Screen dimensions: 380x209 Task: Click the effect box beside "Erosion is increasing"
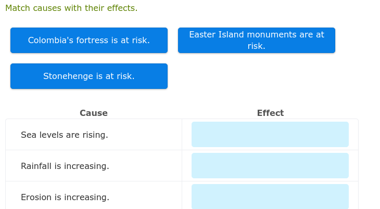point(270,197)
